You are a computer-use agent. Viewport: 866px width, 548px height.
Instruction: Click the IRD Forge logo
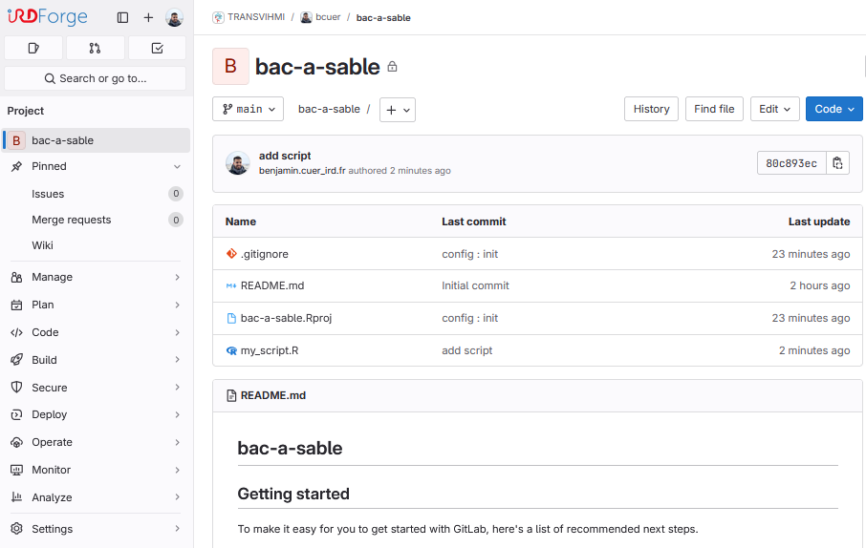click(48, 18)
